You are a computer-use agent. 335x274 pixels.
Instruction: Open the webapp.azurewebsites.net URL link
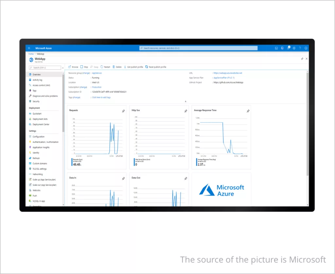click(228, 73)
